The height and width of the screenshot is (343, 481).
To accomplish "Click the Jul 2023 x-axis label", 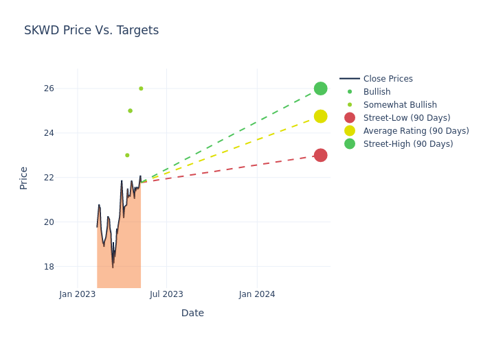I will (x=166, y=294).
